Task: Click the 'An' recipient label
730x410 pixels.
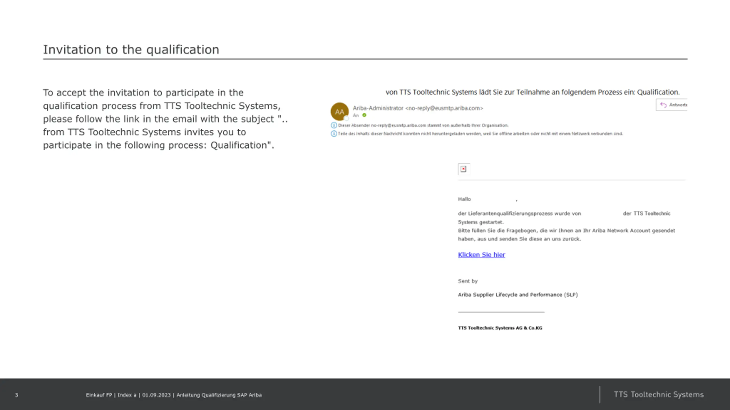Action: [x=356, y=115]
